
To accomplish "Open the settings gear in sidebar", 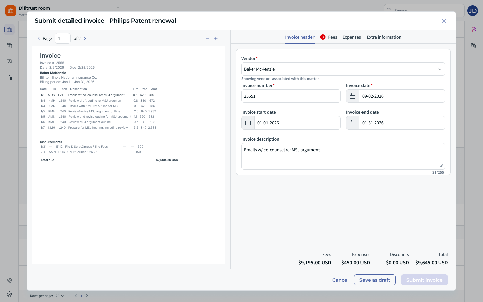I will point(9,281).
